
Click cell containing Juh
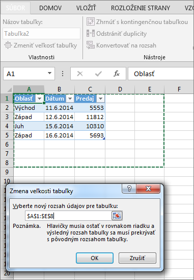point(29,126)
